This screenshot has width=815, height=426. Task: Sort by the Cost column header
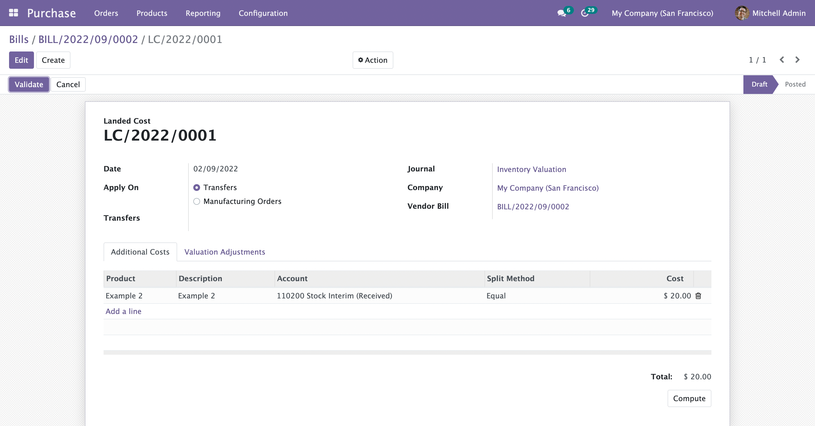click(x=675, y=279)
